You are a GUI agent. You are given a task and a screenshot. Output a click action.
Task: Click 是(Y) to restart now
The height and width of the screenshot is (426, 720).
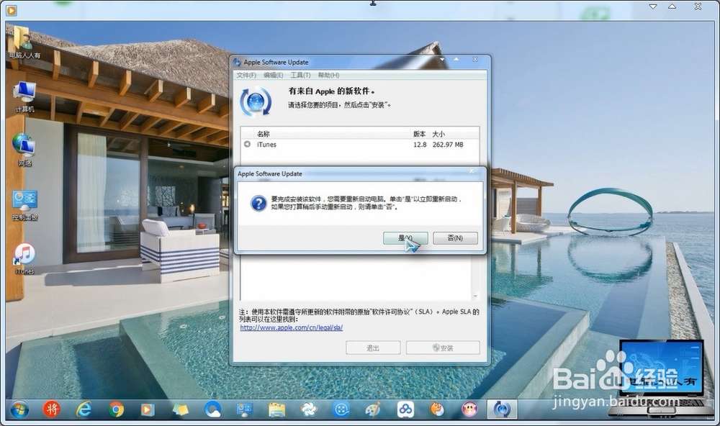[405, 237]
